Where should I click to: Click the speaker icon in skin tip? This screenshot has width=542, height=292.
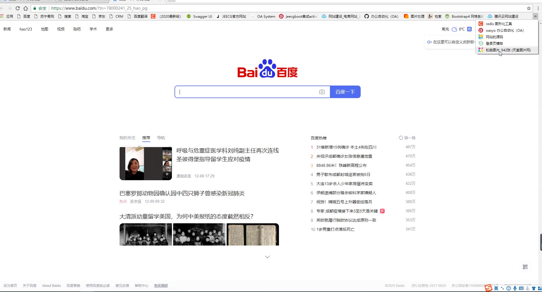coord(429,42)
